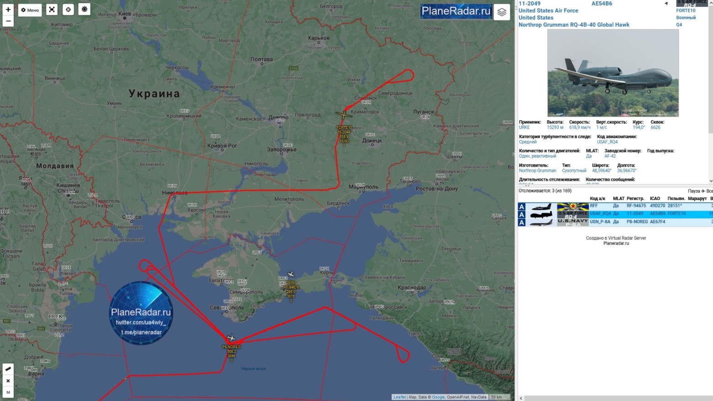Zoom in the map with plus button
Image resolution: width=713 pixels, height=401 pixels.
coord(8,9)
